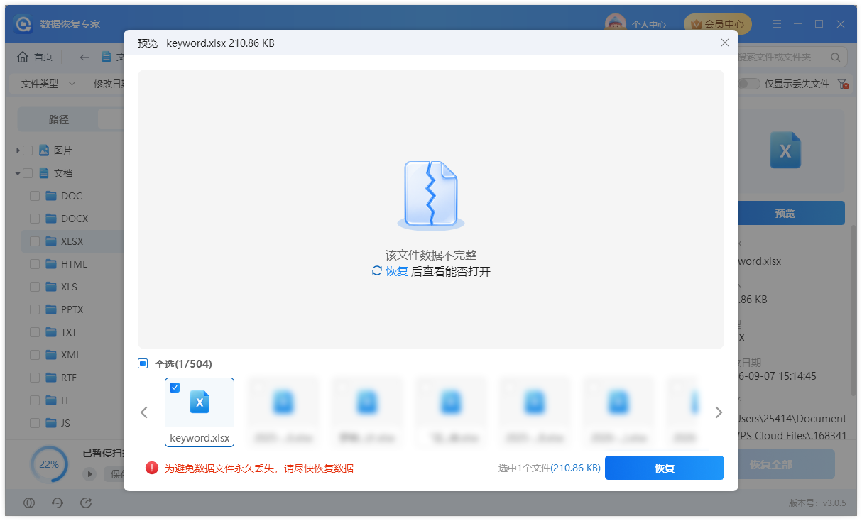This screenshot has height=521, width=862.
Task: Open the 文件类型 dropdown
Action: [x=48, y=84]
